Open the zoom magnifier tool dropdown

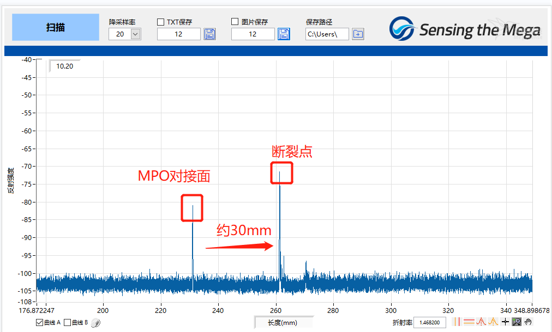[x=517, y=322]
